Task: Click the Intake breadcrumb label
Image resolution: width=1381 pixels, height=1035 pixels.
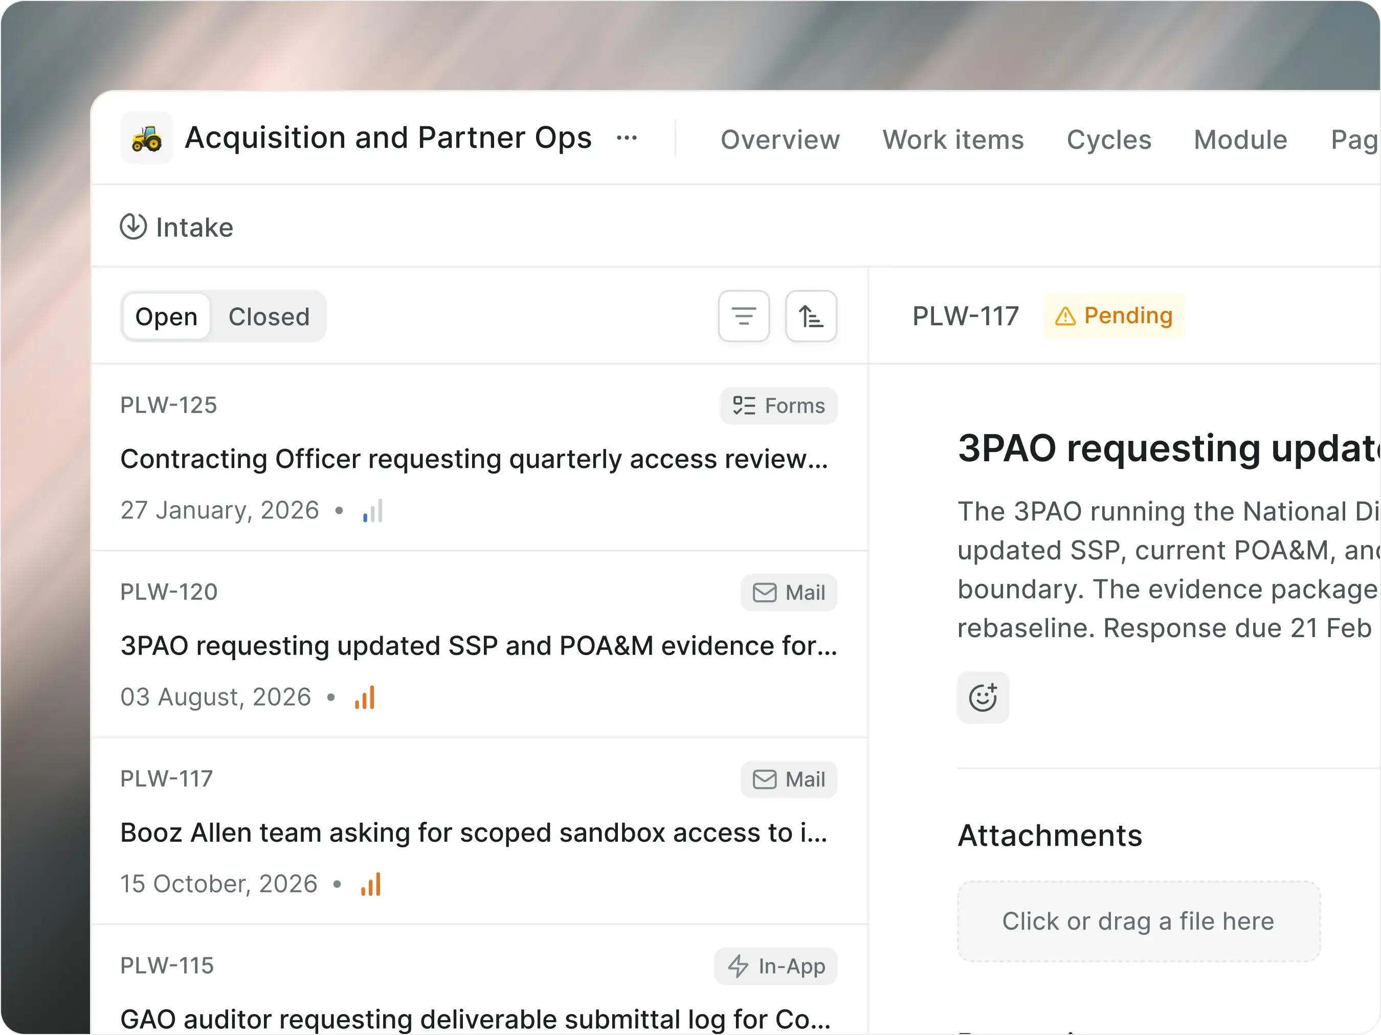Action: [x=194, y=227]
